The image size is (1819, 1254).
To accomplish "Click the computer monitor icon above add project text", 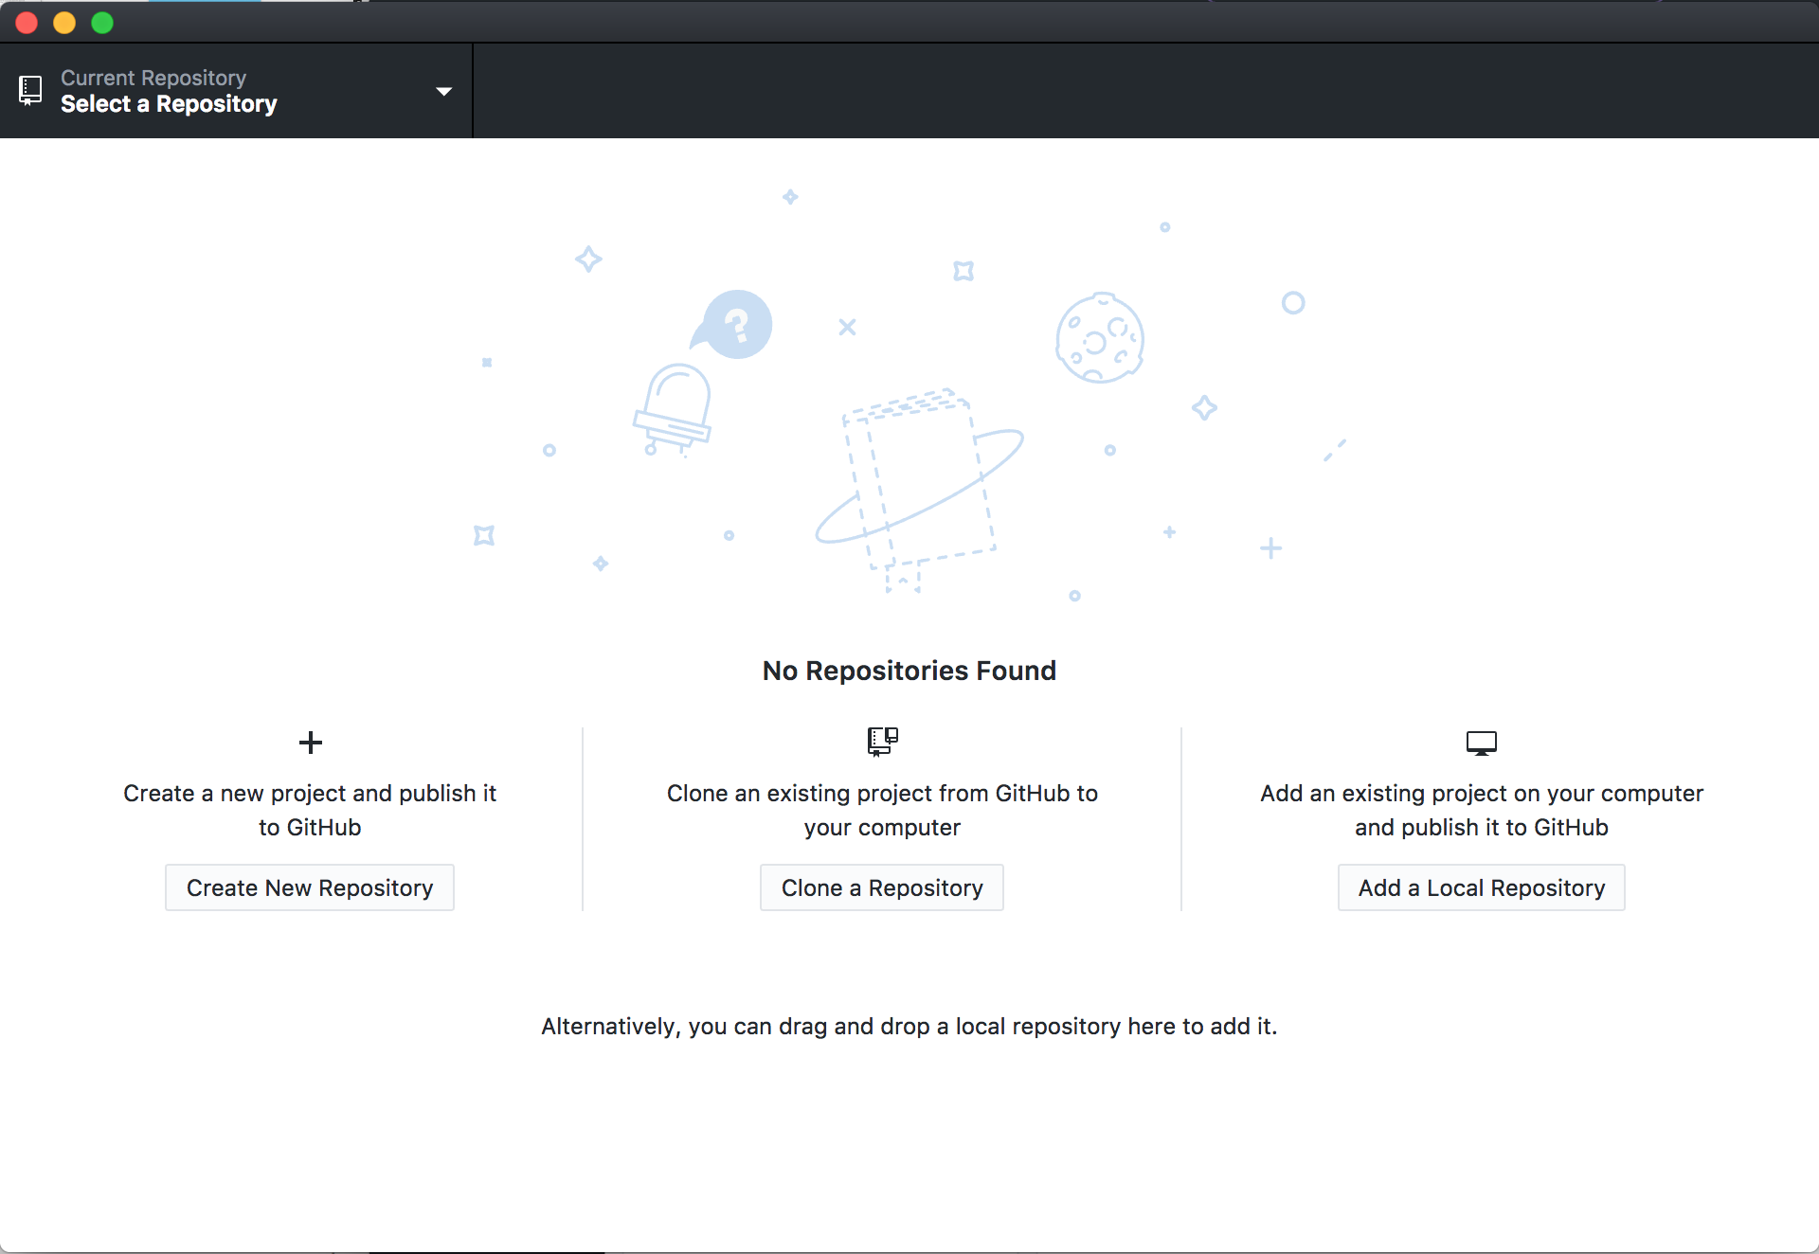I will click(1482, 743).
